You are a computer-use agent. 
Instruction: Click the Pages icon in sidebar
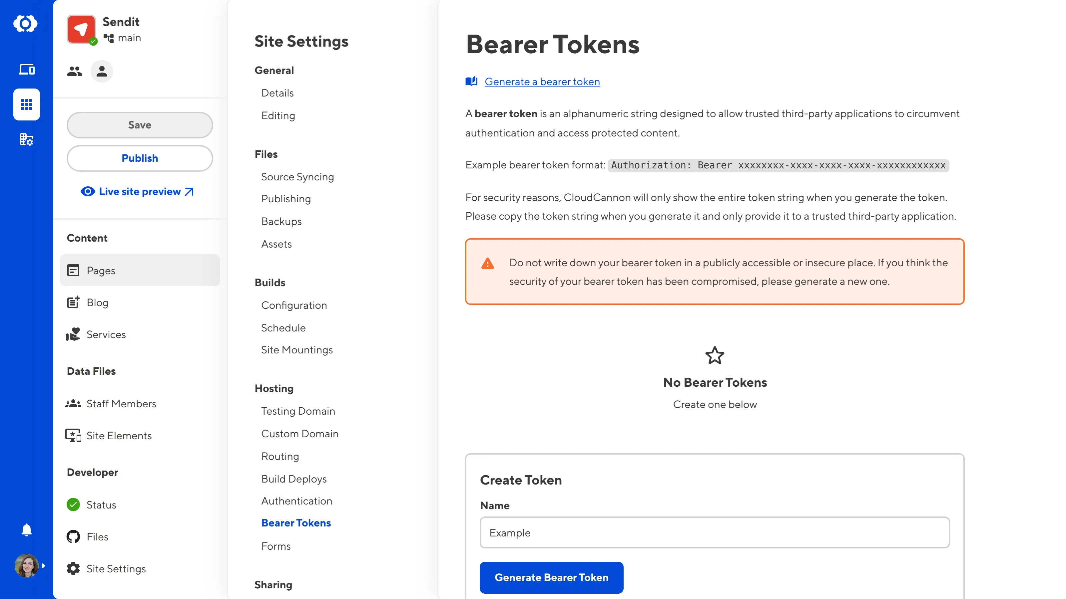(x=73, y=270)
